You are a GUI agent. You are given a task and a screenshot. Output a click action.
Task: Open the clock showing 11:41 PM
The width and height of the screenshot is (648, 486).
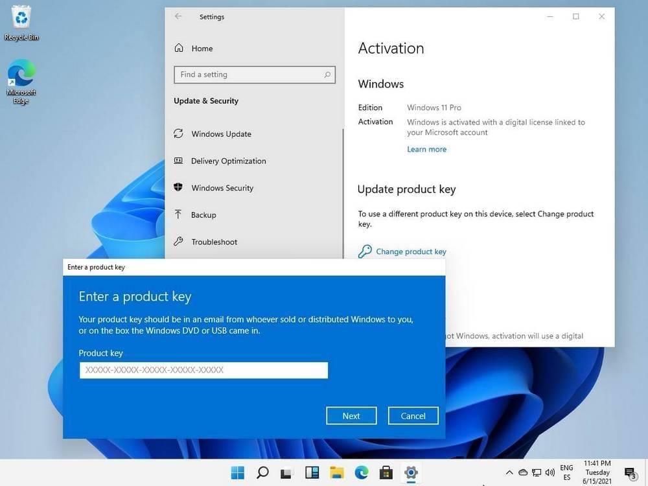[x=597, y=472]
